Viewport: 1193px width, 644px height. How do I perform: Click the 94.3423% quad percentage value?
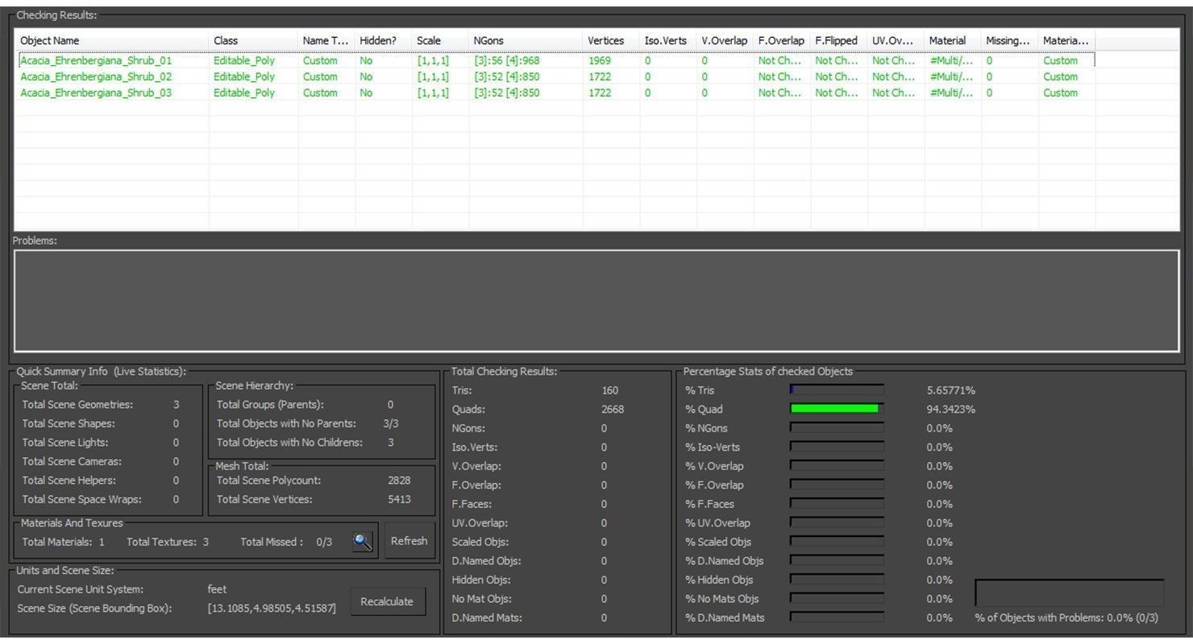point(951,409)
